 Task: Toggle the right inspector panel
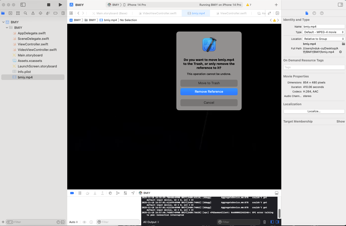click(340, 5)
